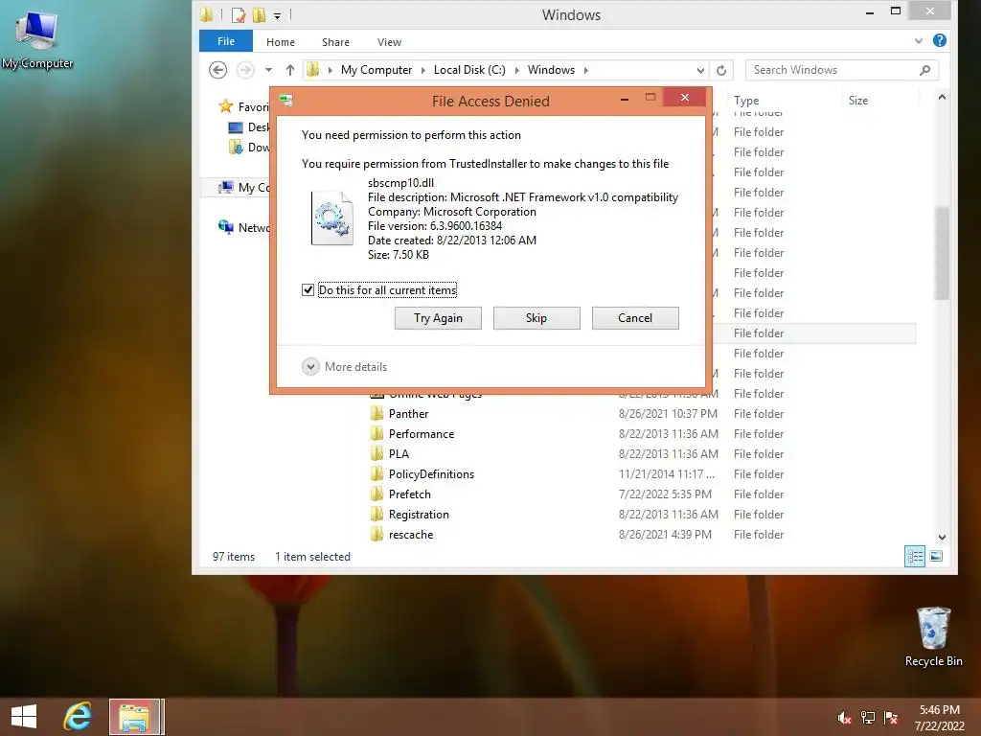Screen dimensions: 981x736
Task: Refresh the Windows folder view
Action: (x=721, y=70)
